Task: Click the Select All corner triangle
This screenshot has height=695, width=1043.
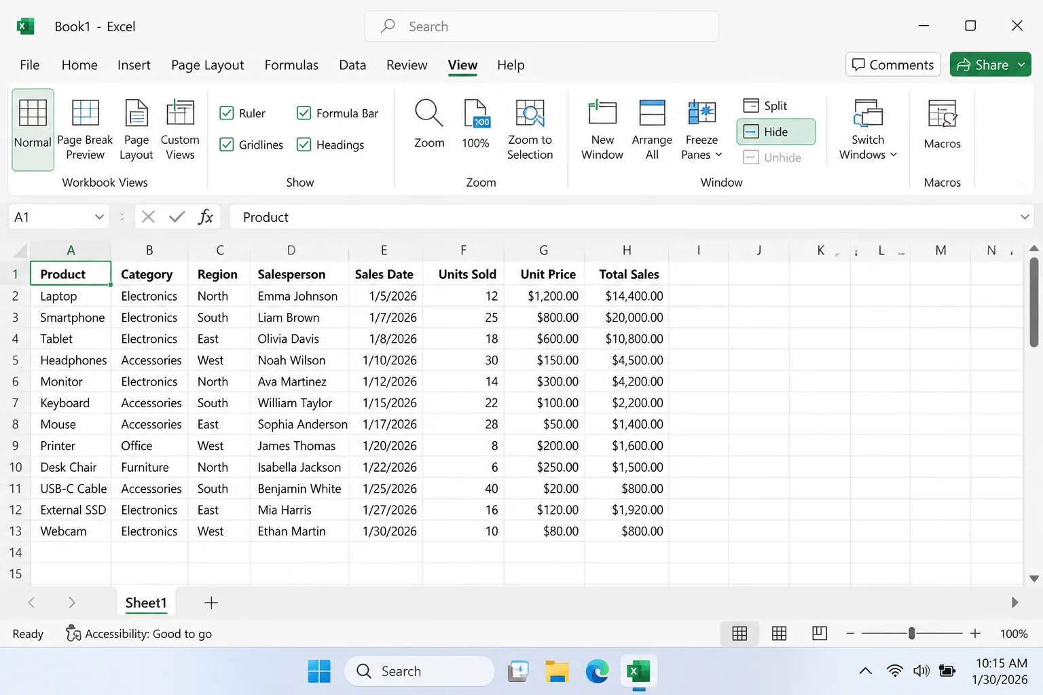Action: coord(20,250)
